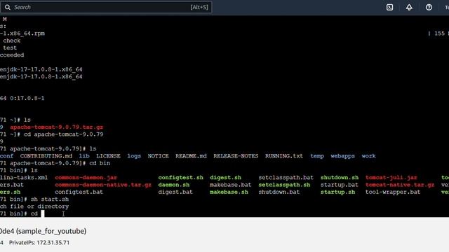
Task: Click the LICENSE file name
Action: pos(108,156)
